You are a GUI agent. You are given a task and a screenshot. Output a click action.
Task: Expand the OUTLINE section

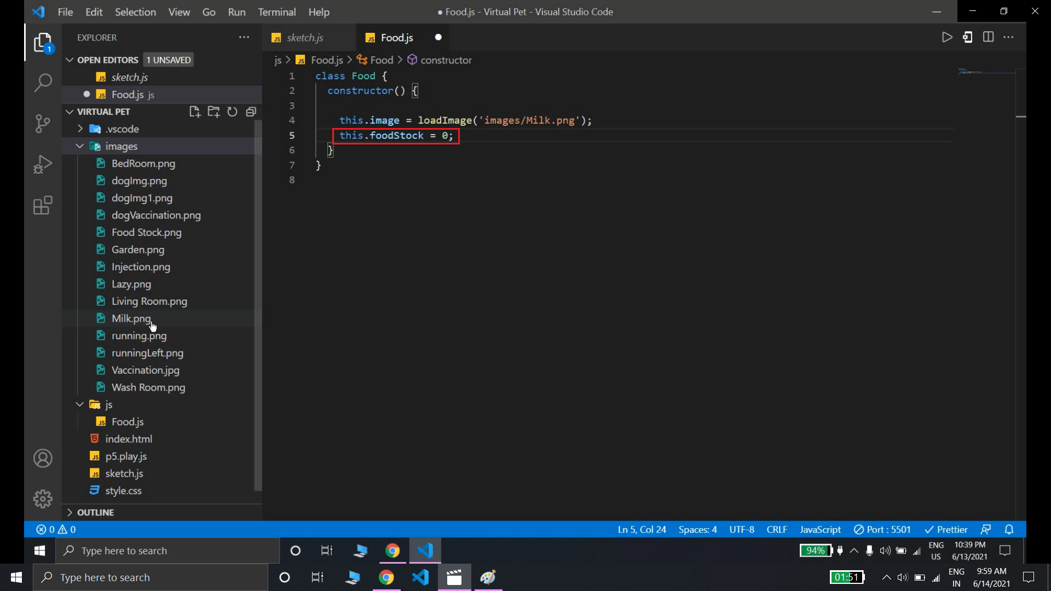click(x=95, y=512)
